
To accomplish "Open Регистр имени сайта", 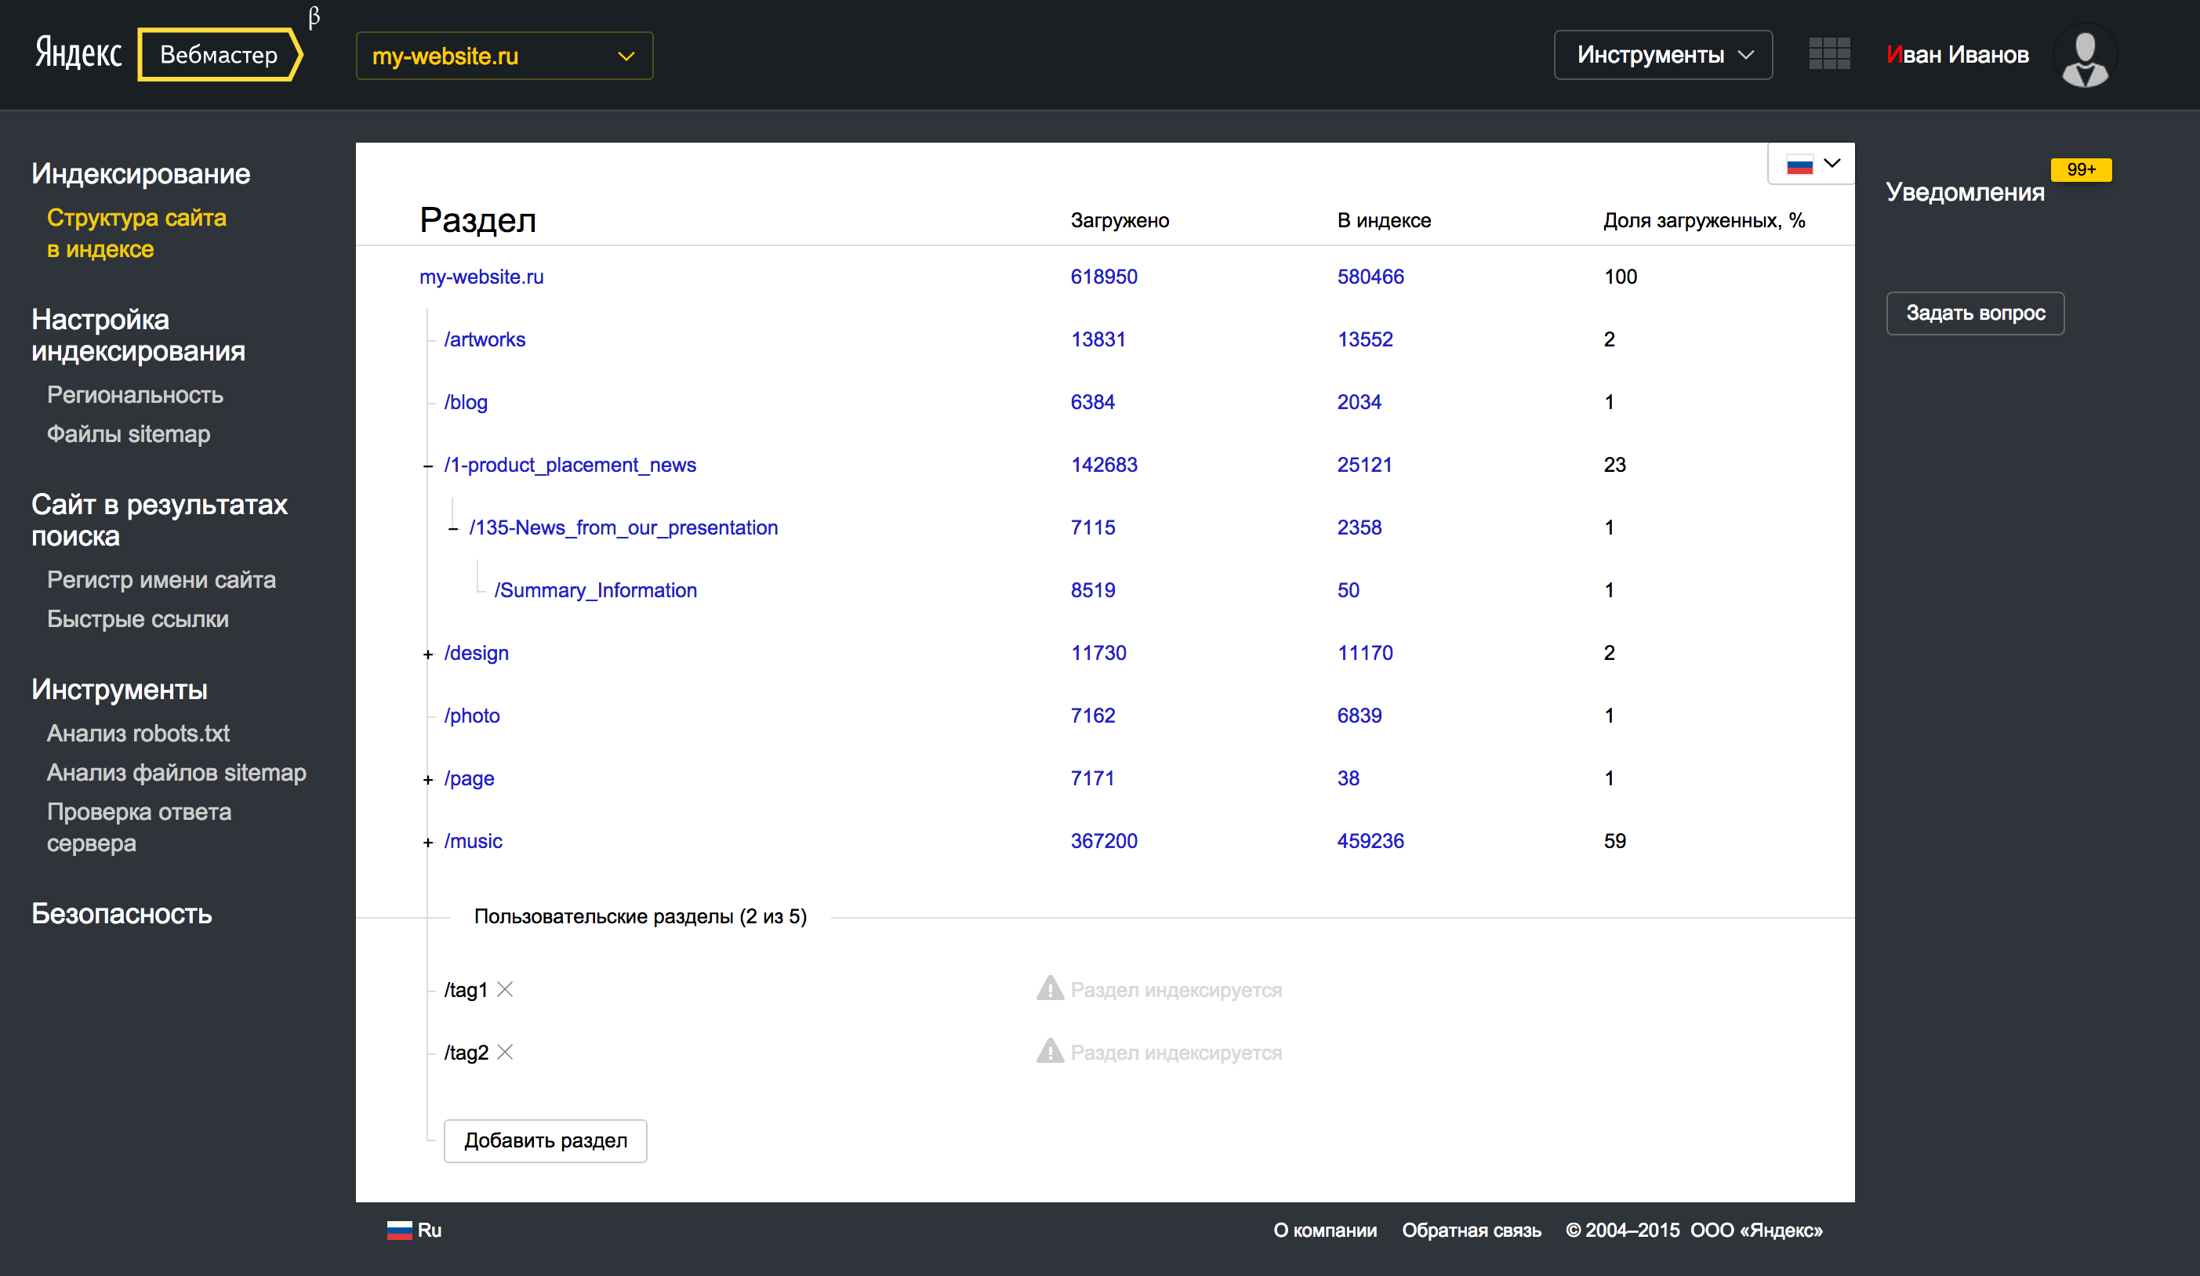I will point(162,579).
